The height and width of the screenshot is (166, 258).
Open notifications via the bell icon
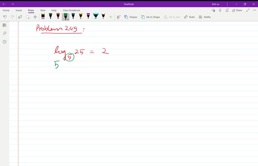tap(227, 10)
